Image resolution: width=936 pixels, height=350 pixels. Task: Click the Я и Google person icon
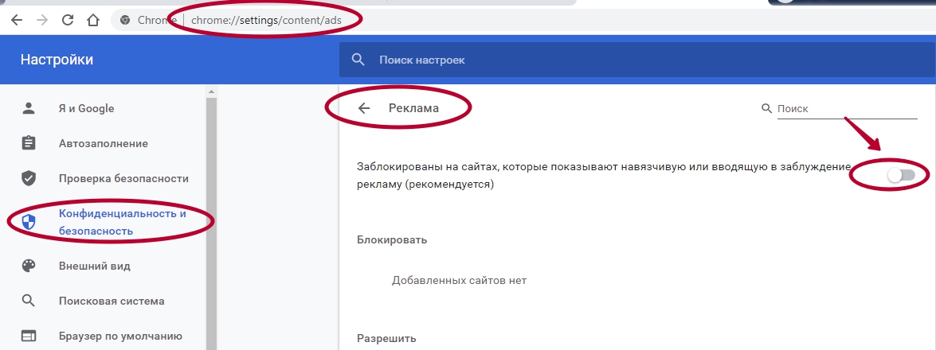29,108
